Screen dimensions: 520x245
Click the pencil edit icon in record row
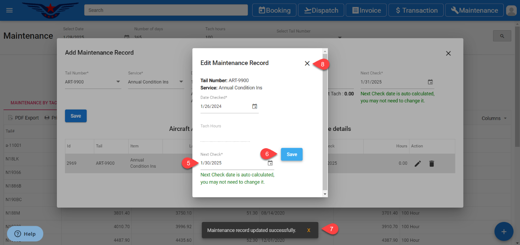pyautogui.click(x=418, y=164)
